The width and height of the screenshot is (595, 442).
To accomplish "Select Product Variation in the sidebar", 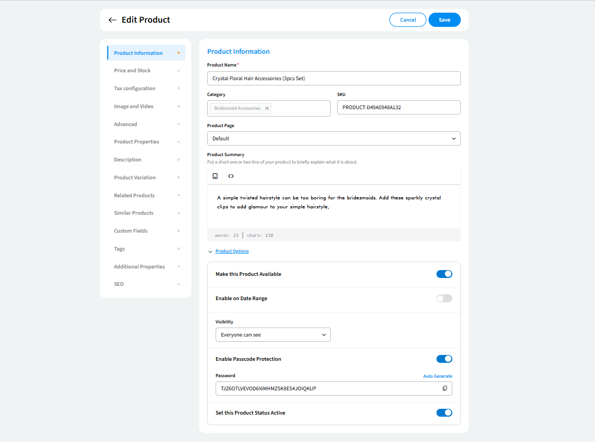I will [135, 178].
